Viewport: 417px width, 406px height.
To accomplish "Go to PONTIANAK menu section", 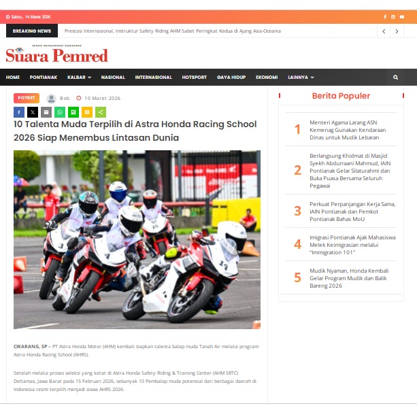I will [44, 78].
